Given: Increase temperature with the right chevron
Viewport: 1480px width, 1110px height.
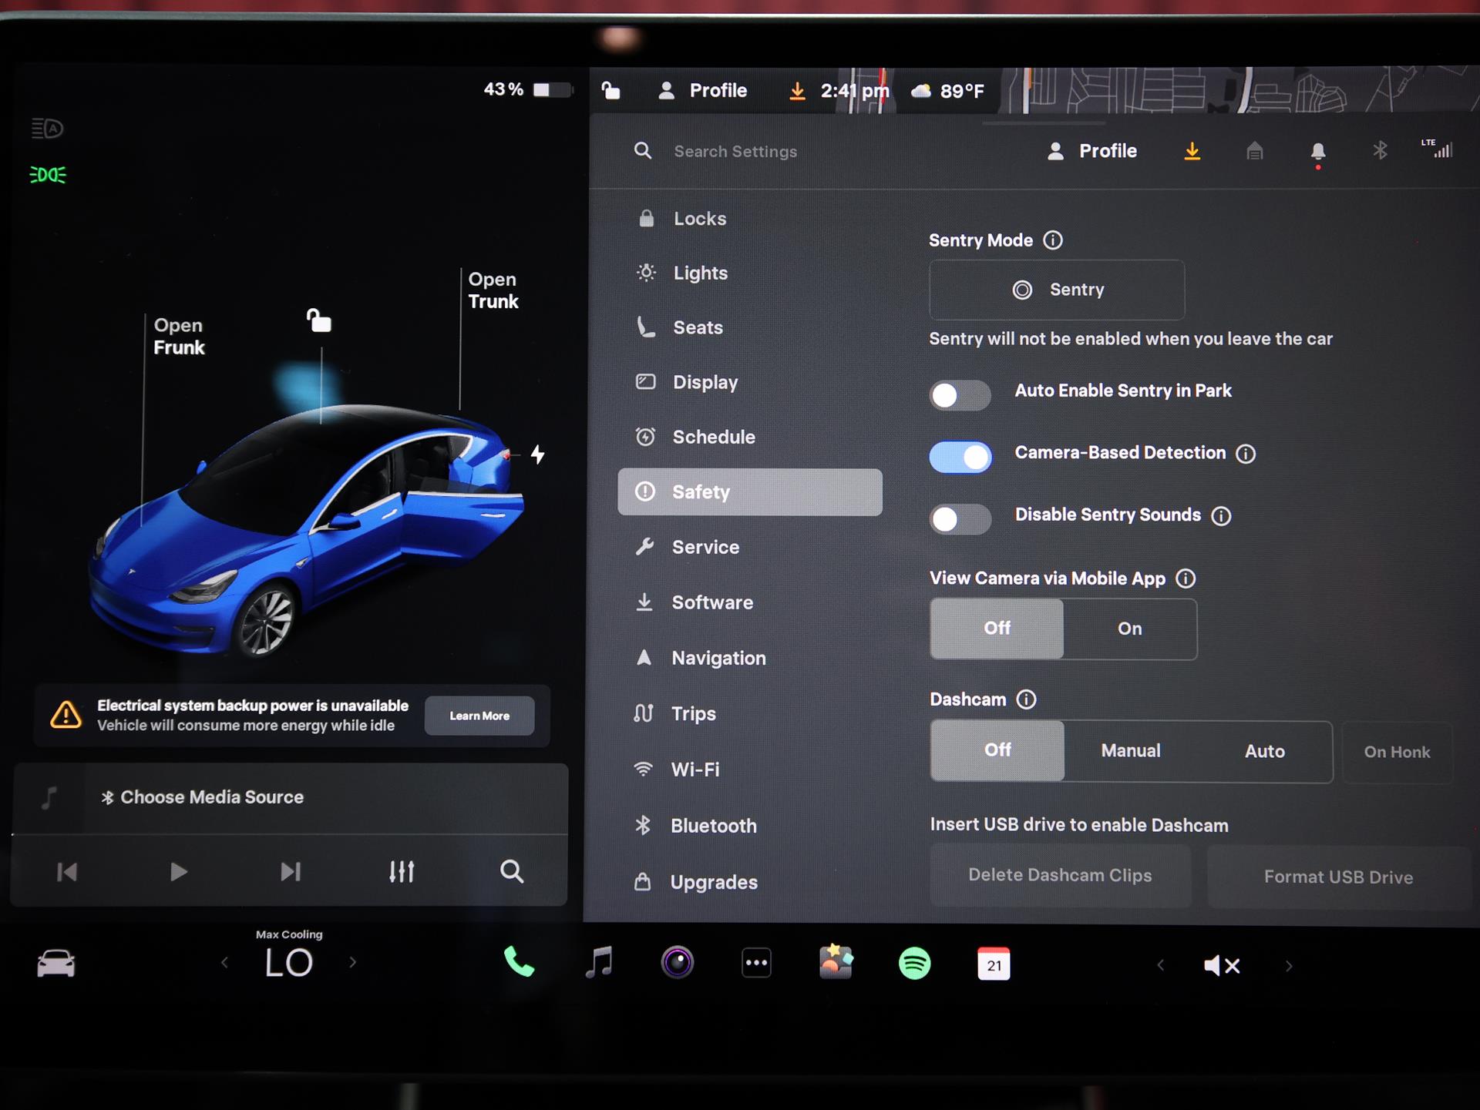Looking at the screenshot, I should 353,962.
